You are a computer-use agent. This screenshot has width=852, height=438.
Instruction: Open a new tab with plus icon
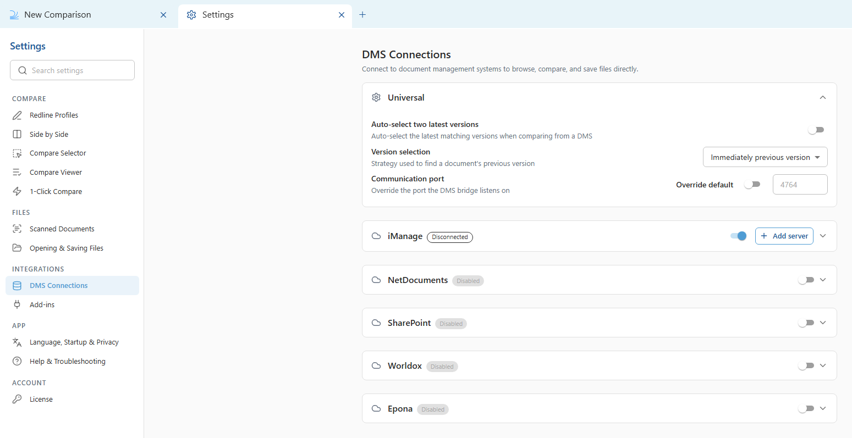coord(362,15)
